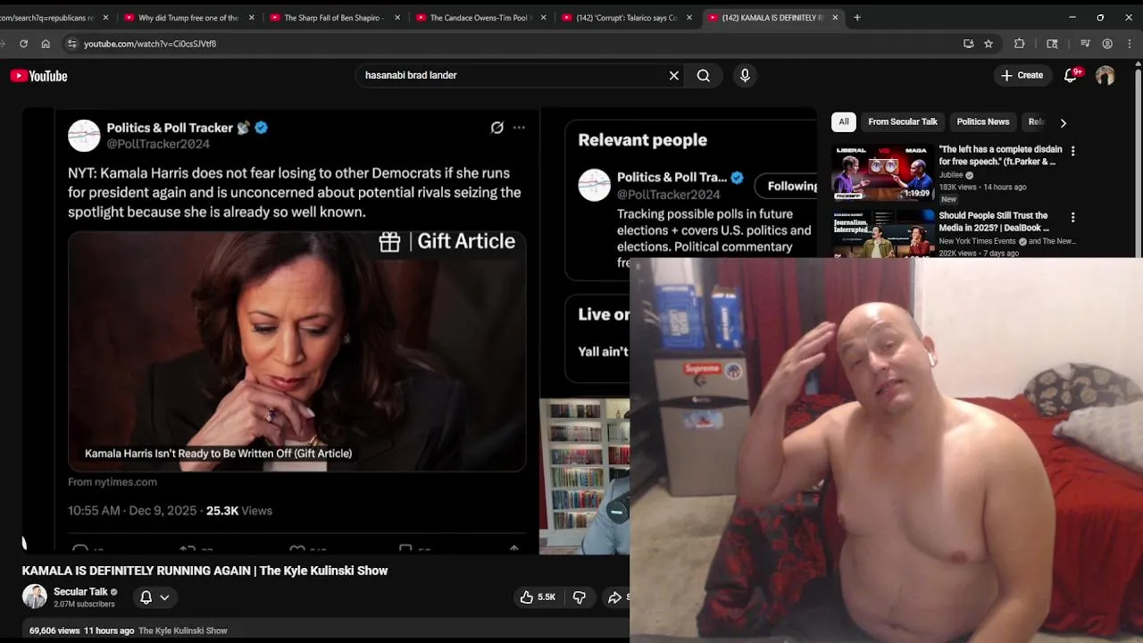Like the video, 5.5K

pyautogui.click(x=538, y=597)
